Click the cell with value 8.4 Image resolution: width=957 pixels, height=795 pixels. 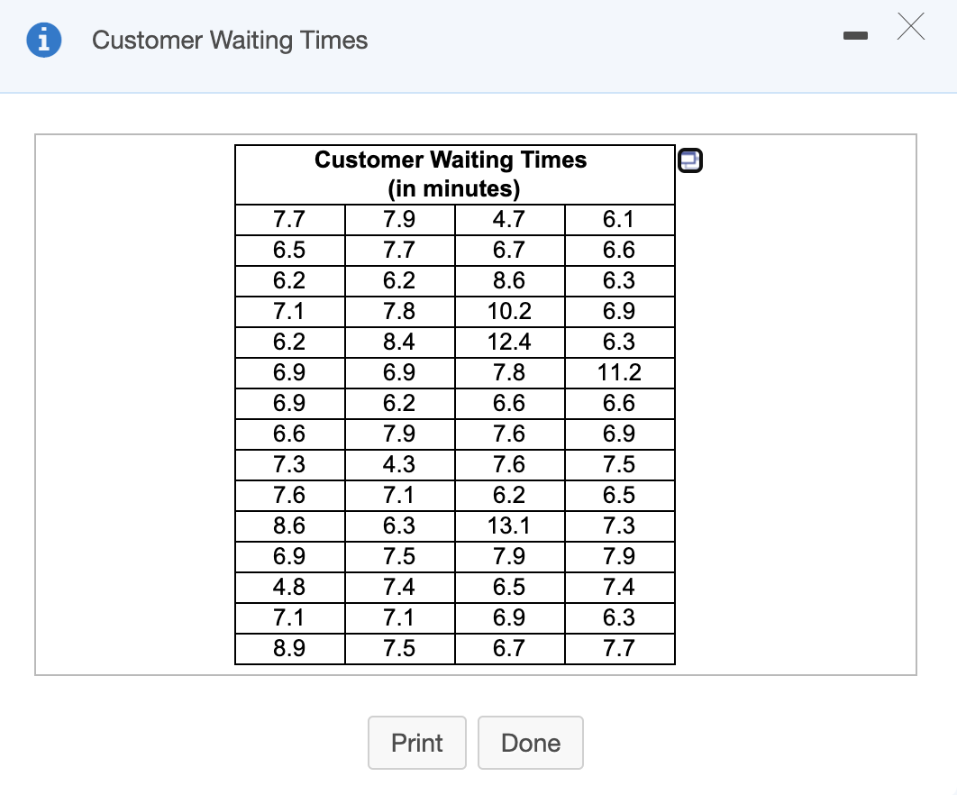[399, 342]
